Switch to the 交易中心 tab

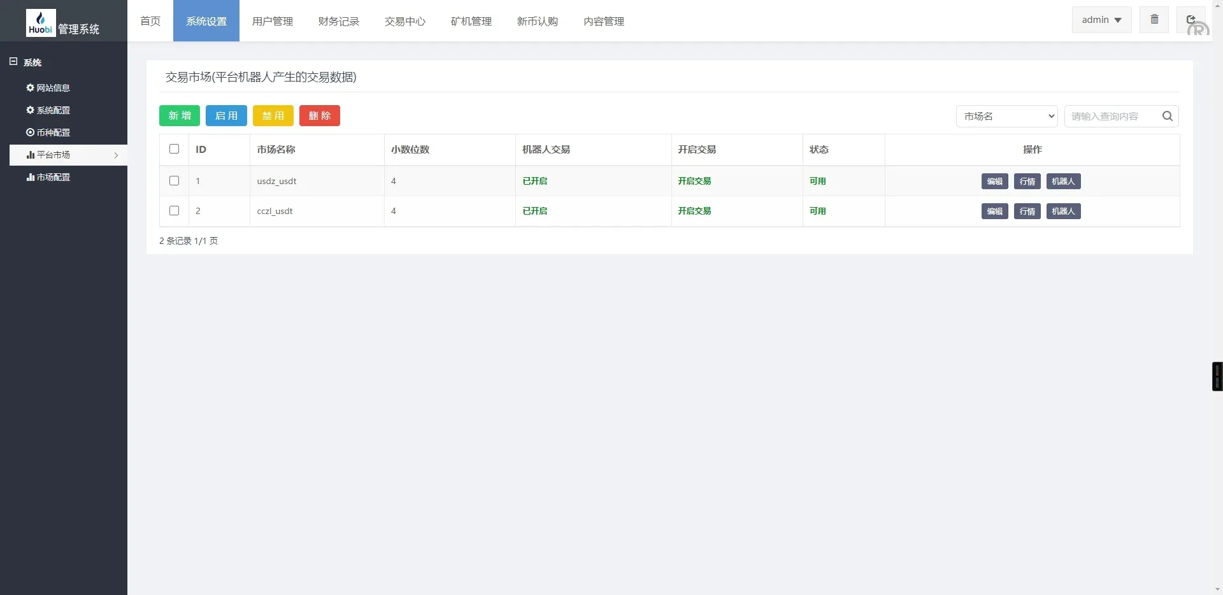point(404,21)
